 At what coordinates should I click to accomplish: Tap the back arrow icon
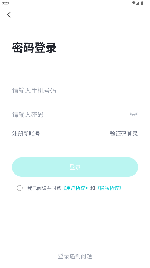[x=9, y=15]
